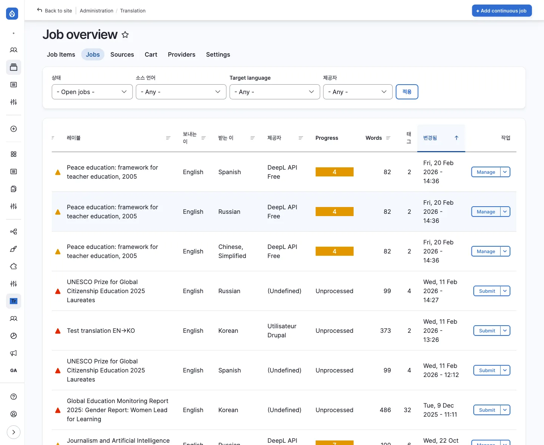The image size is (544, 445).
Task: Click the Drupal logo icon in sidebar
Action: pyautogui.click(x=12, y=14)
